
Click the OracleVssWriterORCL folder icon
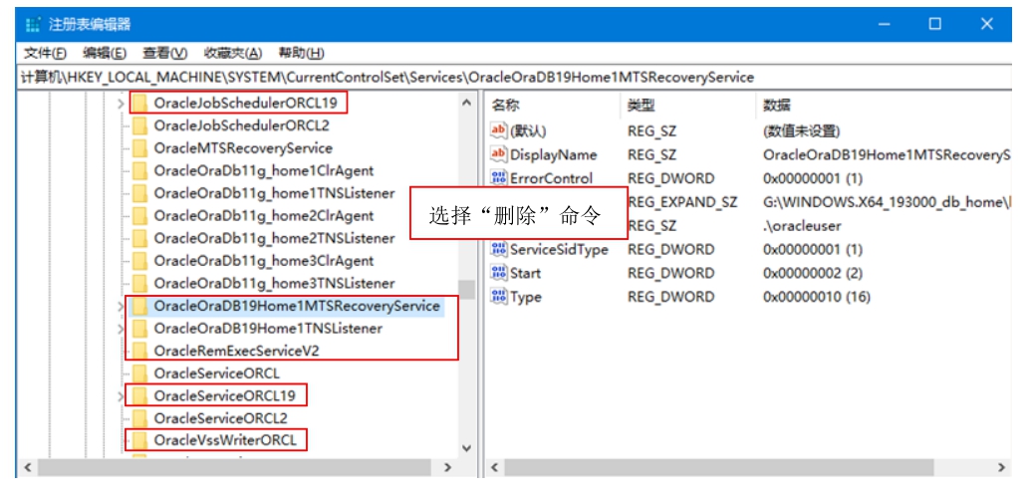click(x=139, y=440)
